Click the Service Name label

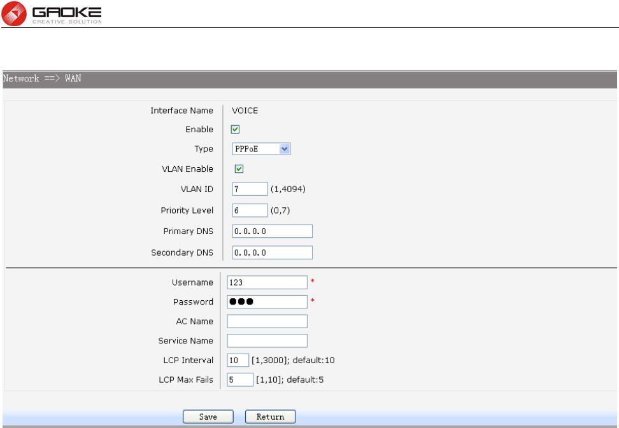pos(185,340)
